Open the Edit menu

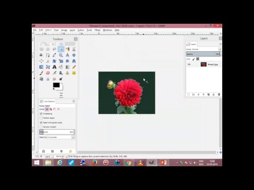pos(41,30)
